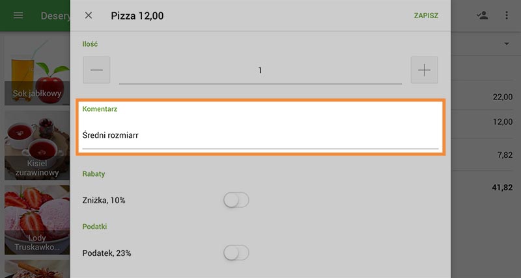Turn on the Podatek 23% toggle
Viewport: 521px width, 278px height.
click(236, 253)
